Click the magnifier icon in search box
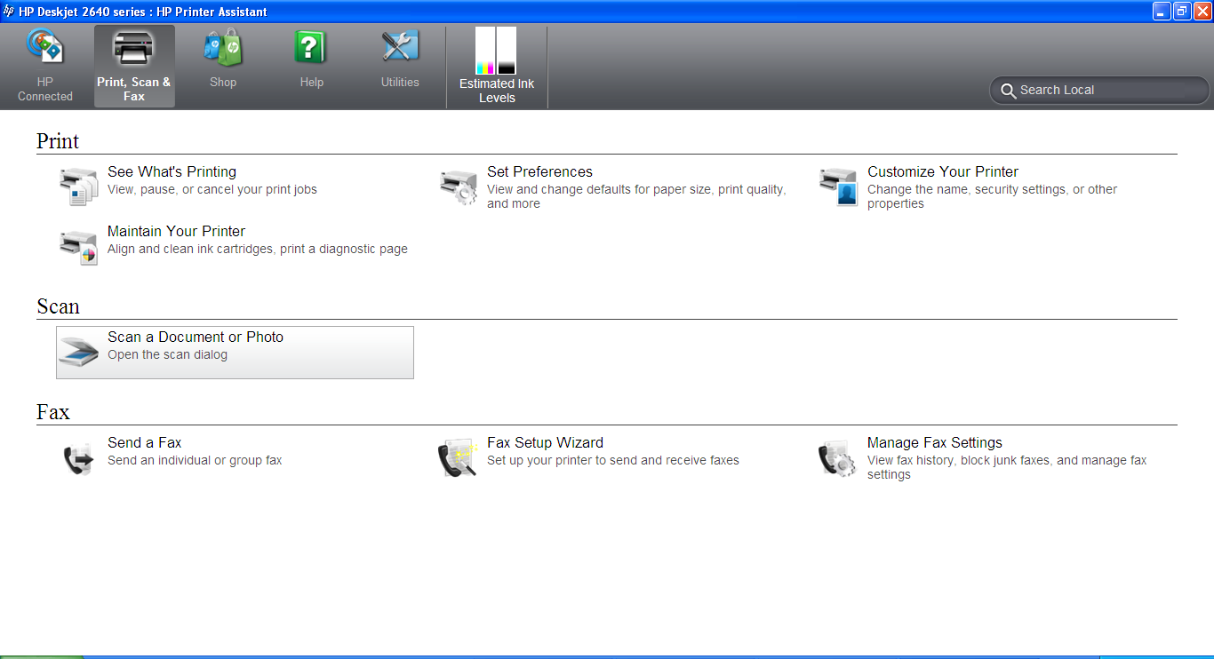1214x659 pixels. coord(1008,91)
